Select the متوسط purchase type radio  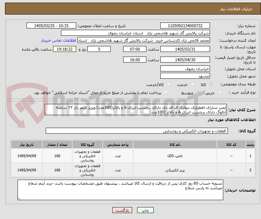point(198,92)
